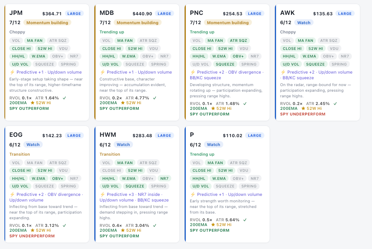Click the CLOSE HI chip on HWM card
372x249 pixels.
pyautogui.click(x=112, y=171)
